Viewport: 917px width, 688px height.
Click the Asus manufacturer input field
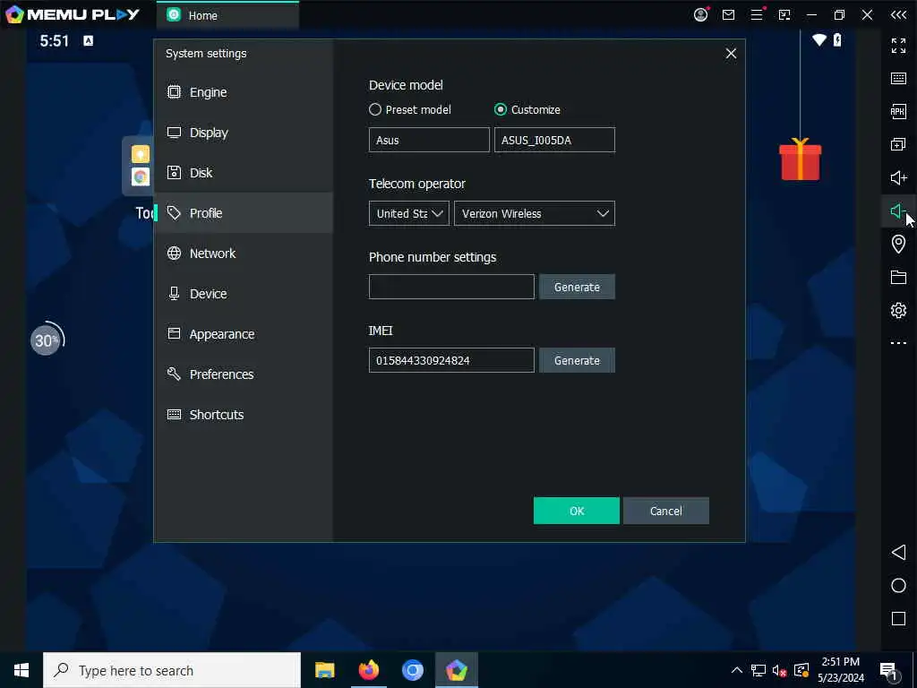coord(429,140)
